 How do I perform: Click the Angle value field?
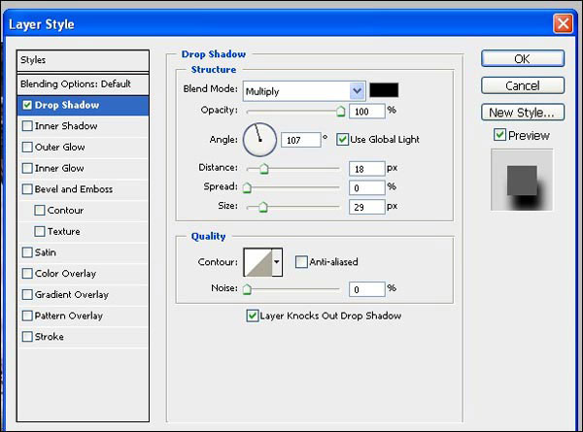point(301,140)
